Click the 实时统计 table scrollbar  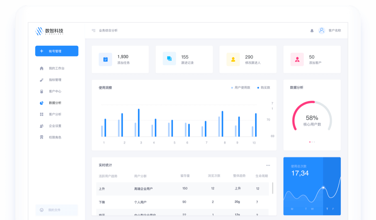[272, 188]
